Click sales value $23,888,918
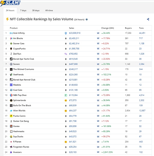The image size is (154, 156). click(75, 33)
